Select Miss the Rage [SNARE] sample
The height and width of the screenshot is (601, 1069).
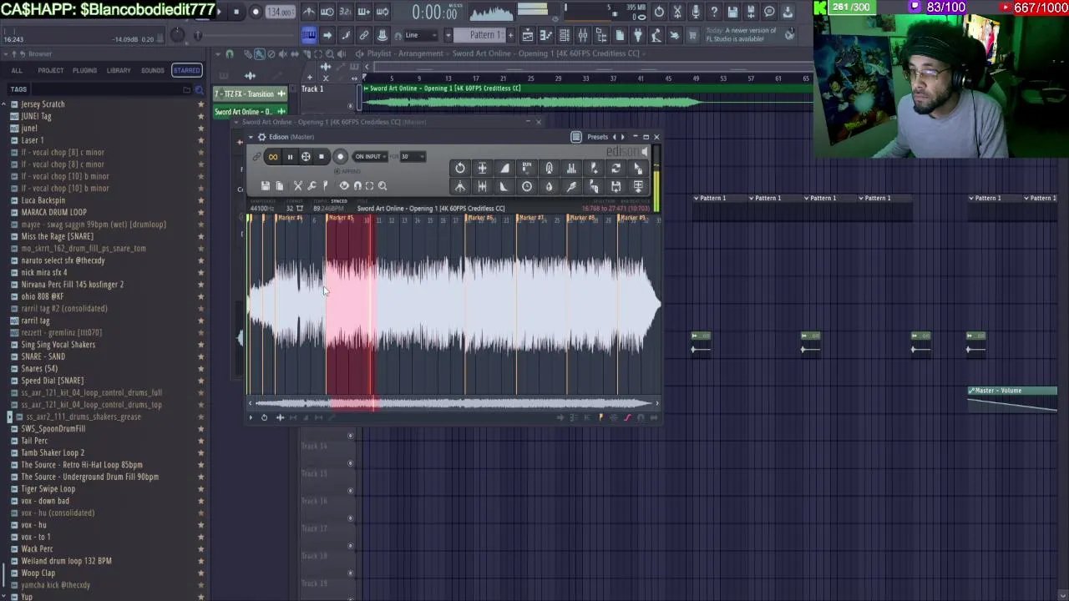coord(58,236)
